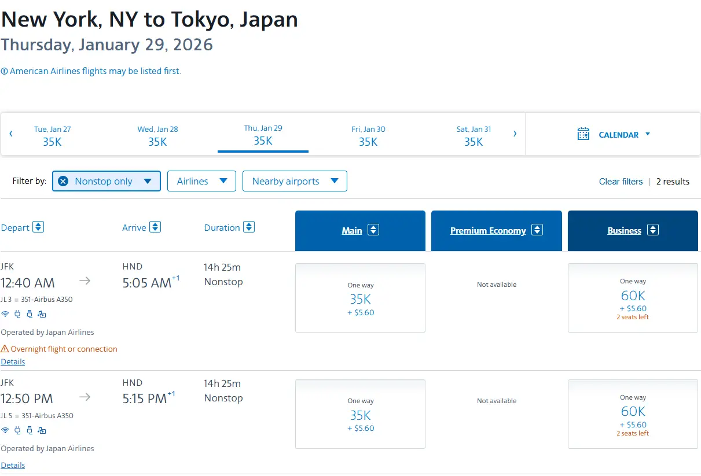Open Details for the 12:40 AM flight
Image resolution: width=701 pixels, height=476 pixels.
coord(13,361)
